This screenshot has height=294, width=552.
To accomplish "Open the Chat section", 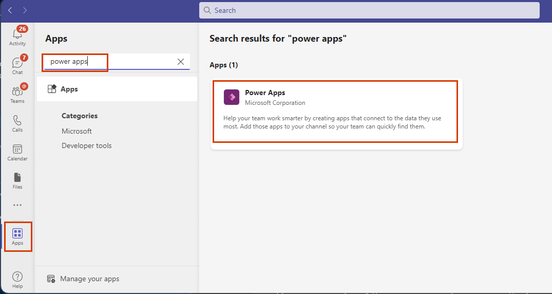I will pyautogui.click(x=17, y=65).
